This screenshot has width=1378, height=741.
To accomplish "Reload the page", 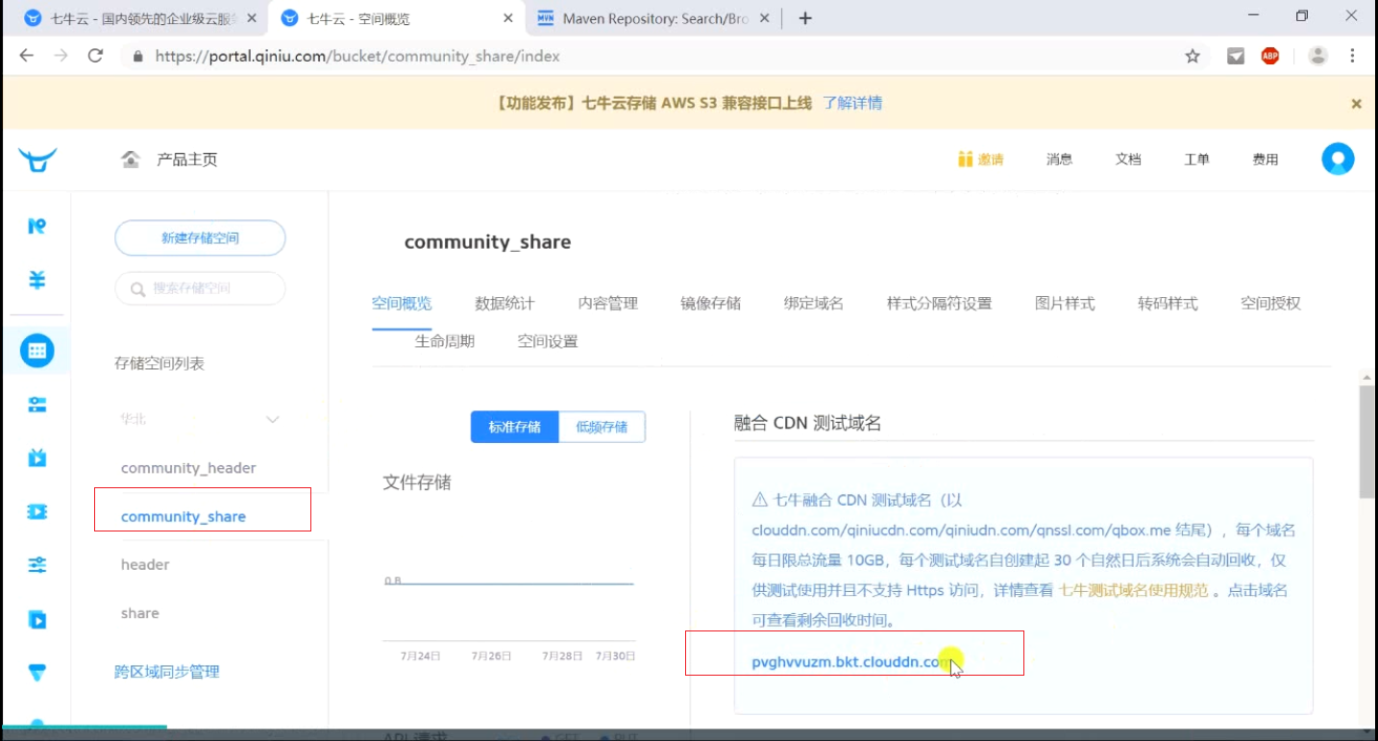I will (95, 56).
